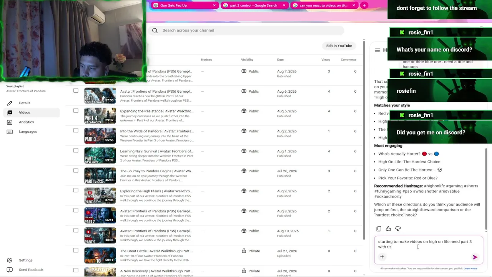Open the Part 8 video thumbnail
The width and height of the screenshot is (492, 277).
100,195
